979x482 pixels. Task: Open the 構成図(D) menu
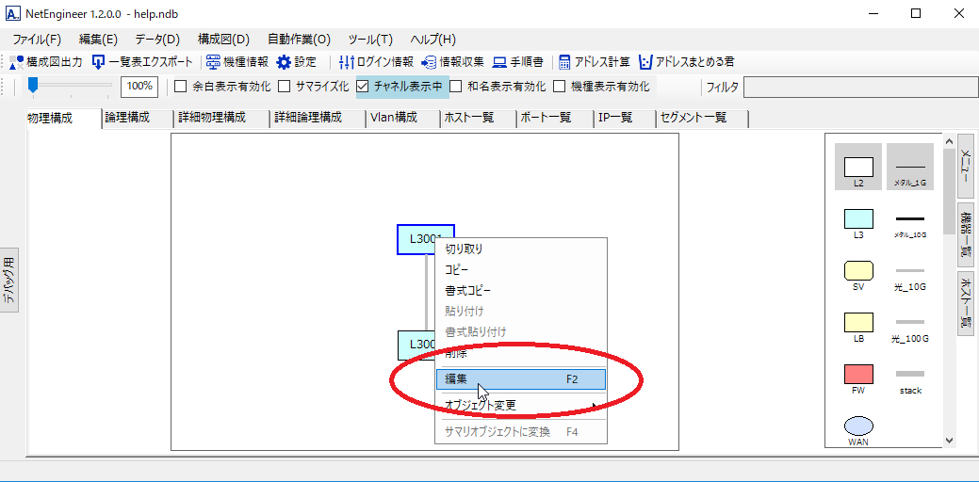[x=223, y=40]
